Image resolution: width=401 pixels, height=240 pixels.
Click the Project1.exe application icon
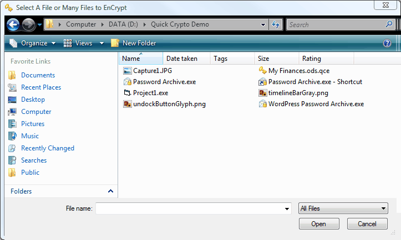pos(128,92)
